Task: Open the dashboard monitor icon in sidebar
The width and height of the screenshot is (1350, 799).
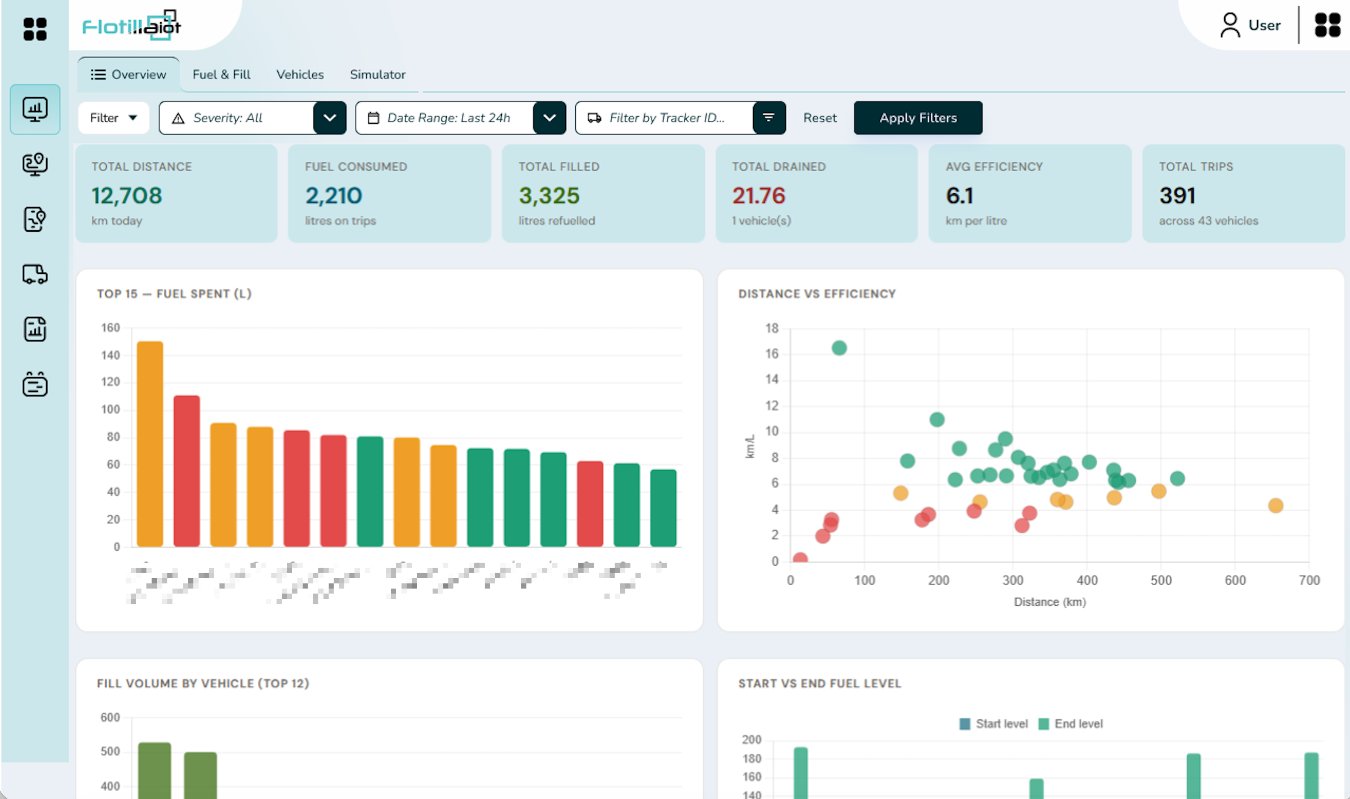Action: (35, 109)
